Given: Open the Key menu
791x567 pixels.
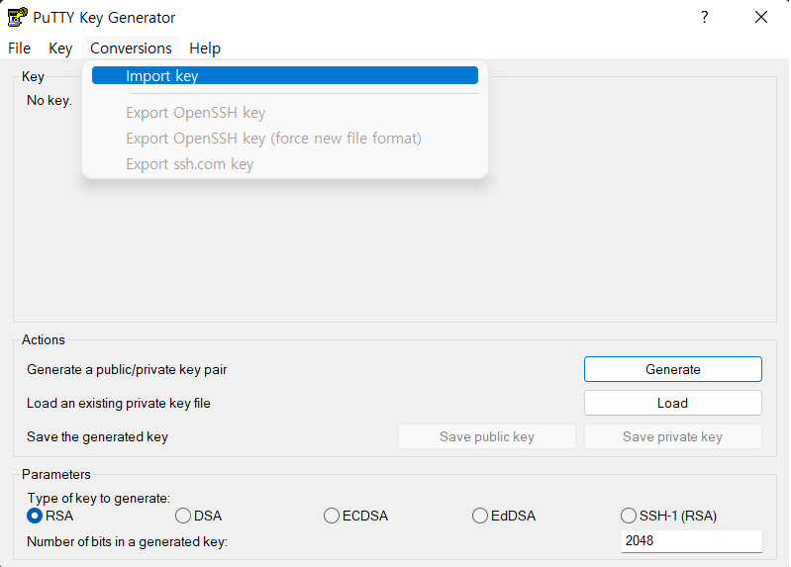Looking at the screenshot, I should pyautogui.click(x=60, y=47).
